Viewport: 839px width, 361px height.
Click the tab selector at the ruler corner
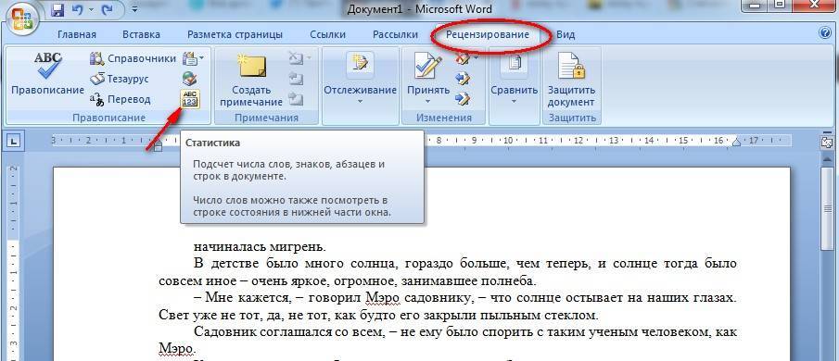pos(14,142)
